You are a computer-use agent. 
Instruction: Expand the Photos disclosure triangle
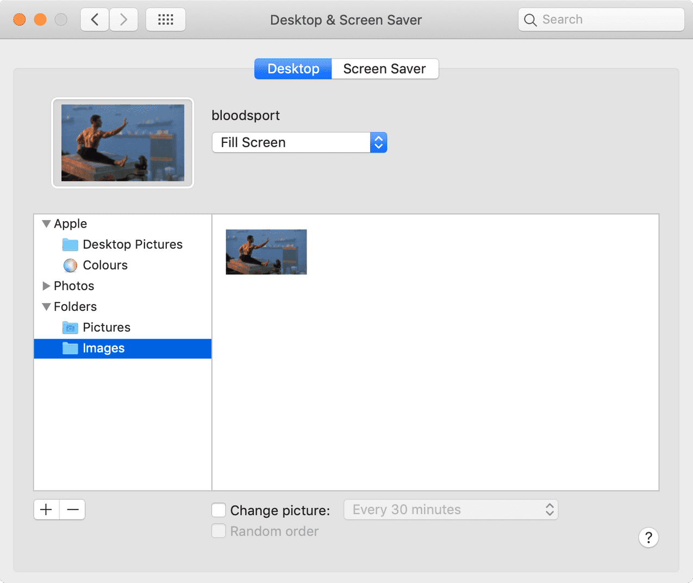coord(46,286)
